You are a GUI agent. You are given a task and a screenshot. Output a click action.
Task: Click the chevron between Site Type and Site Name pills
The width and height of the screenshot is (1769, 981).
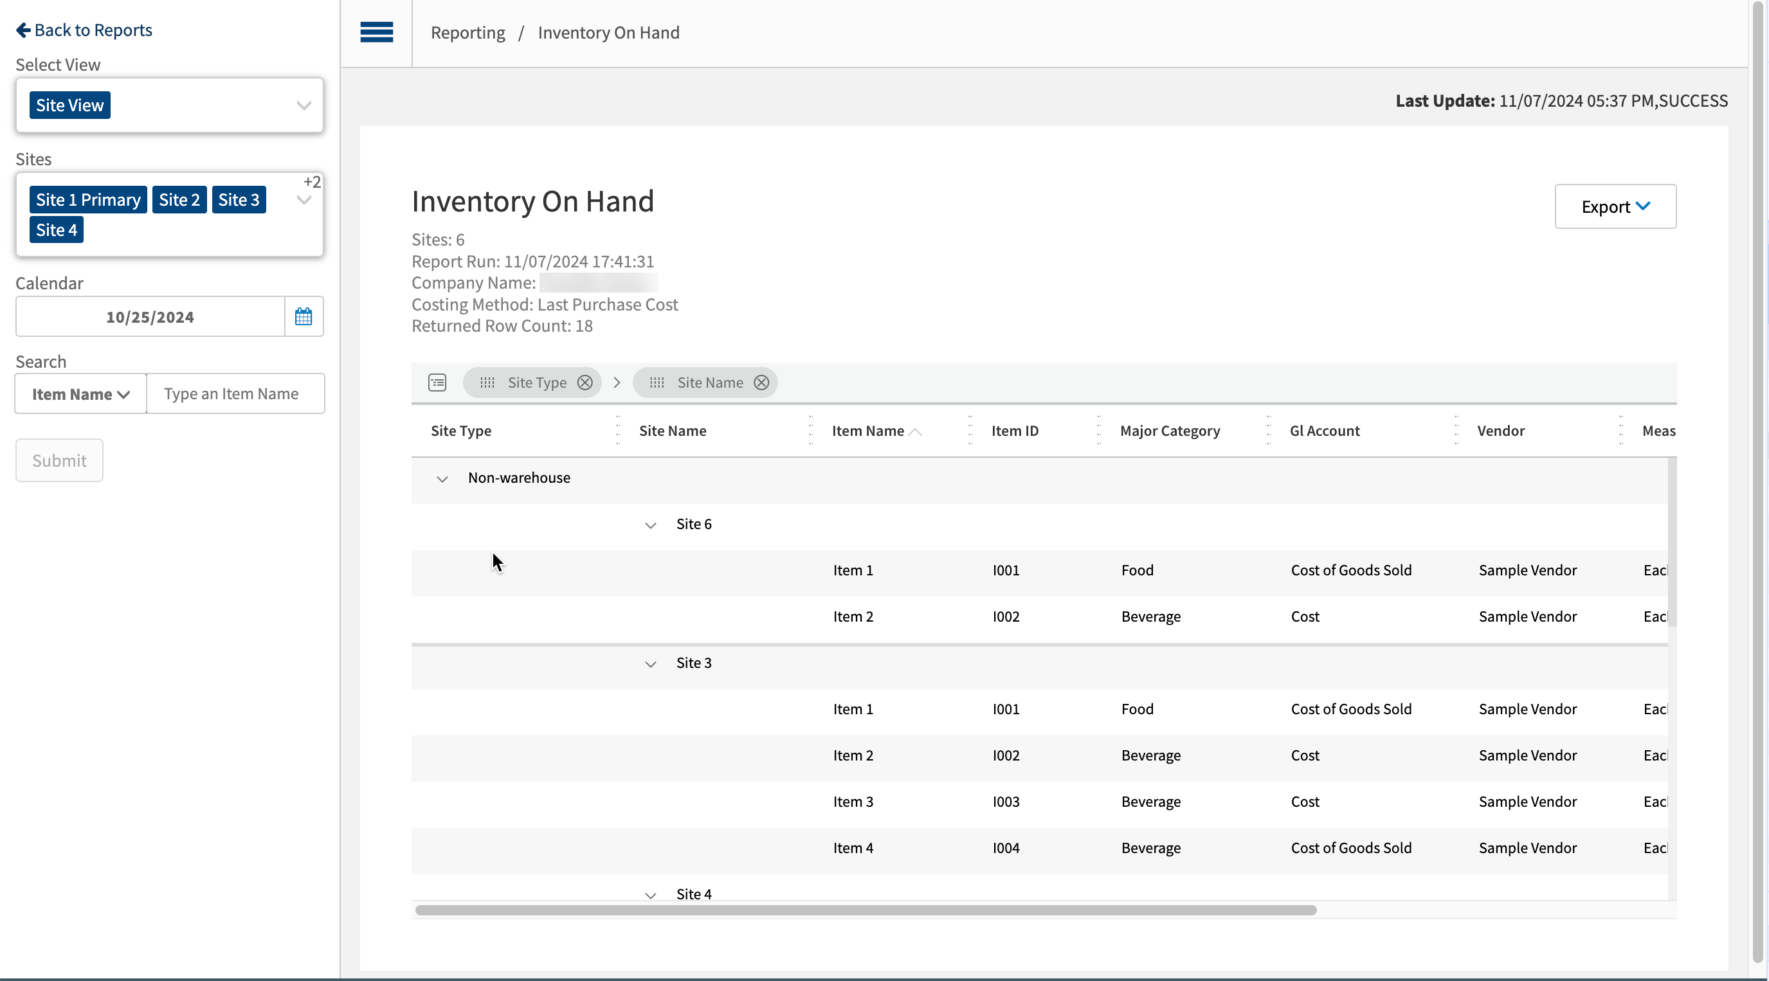[x=616, y=382]
